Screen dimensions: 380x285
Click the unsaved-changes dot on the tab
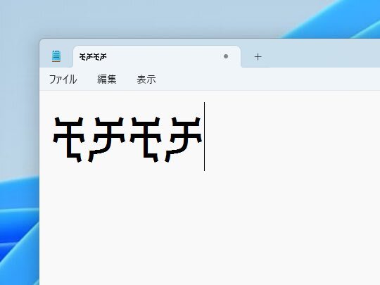pos(226,56)
